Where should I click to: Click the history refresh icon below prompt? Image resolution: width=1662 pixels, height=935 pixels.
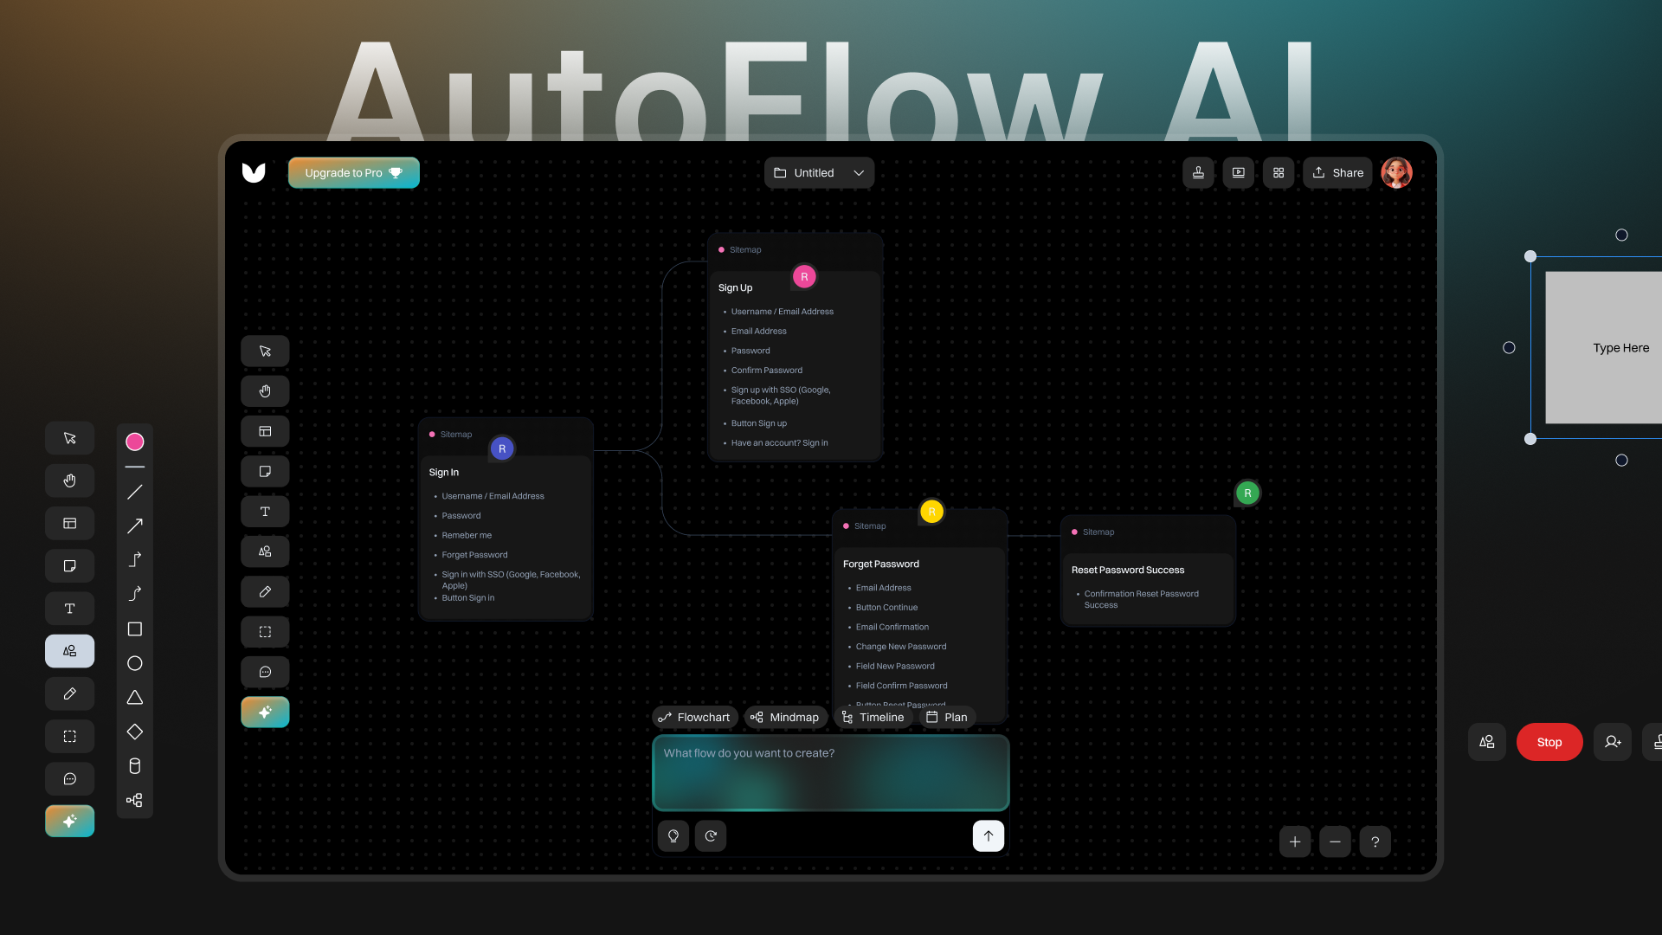(x=711, y=836)
